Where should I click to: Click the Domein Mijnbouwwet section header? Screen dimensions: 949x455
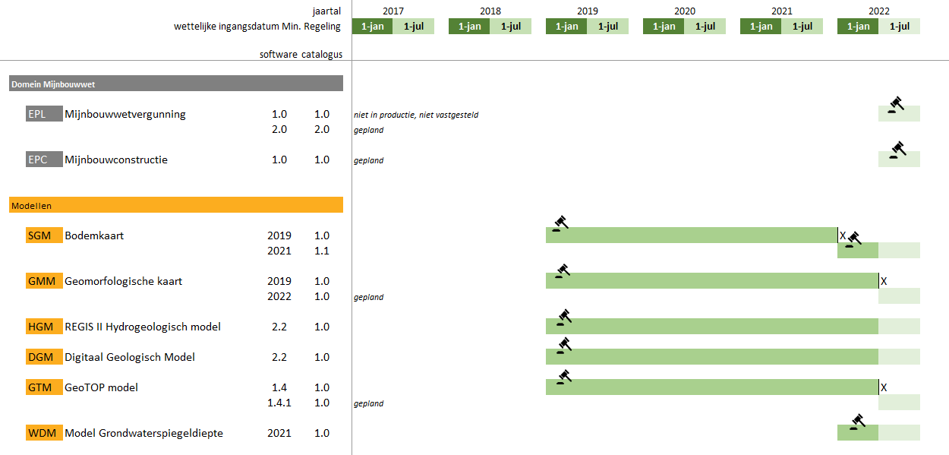click(176, 84)
